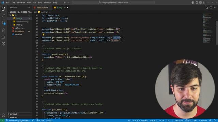Toggle the bottom panel layout button
Viewport: 218px width, 122px height.
pos(197,3)
